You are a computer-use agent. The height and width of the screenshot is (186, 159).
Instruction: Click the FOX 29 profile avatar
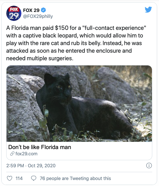14,13
